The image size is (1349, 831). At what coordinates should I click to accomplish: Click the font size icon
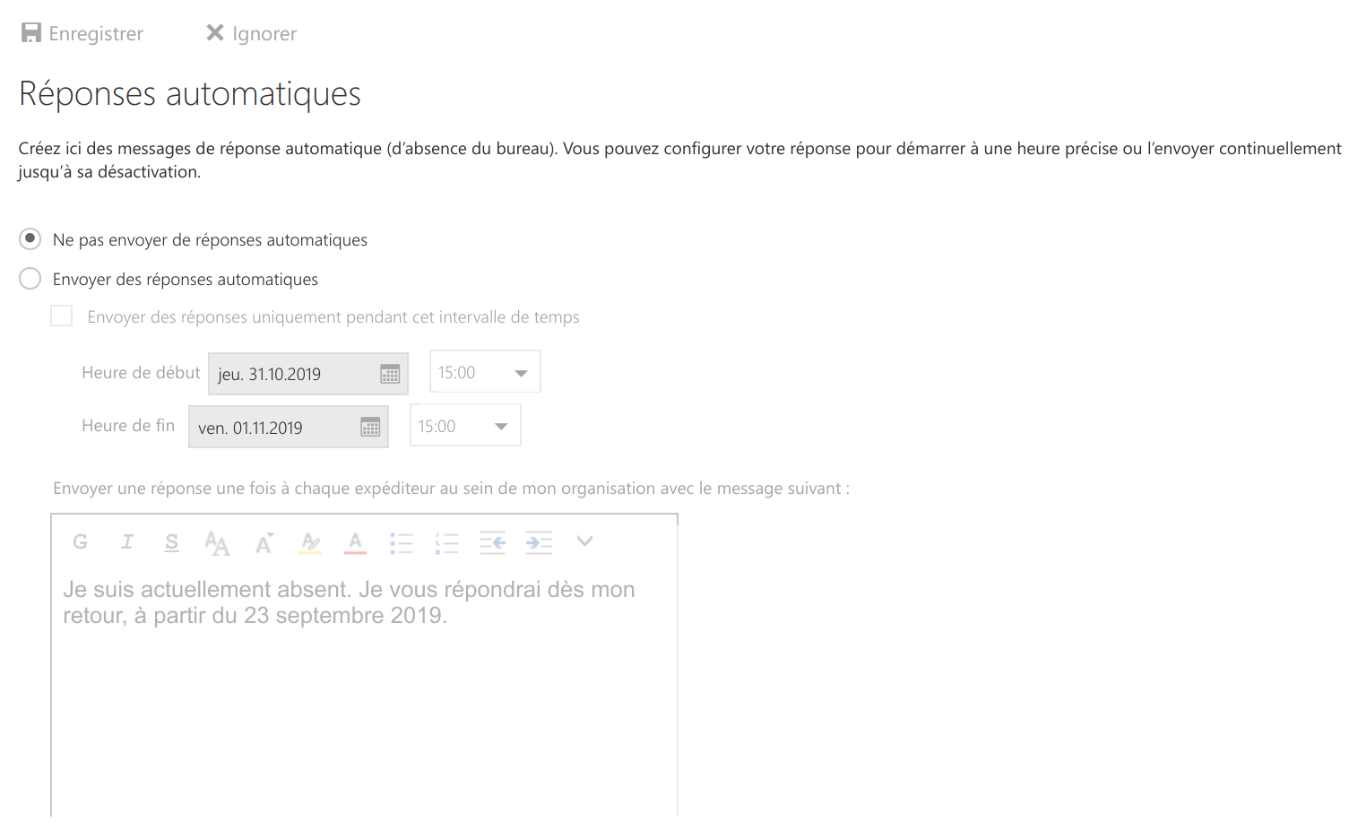pyautogui.click(x=264, y=542)
